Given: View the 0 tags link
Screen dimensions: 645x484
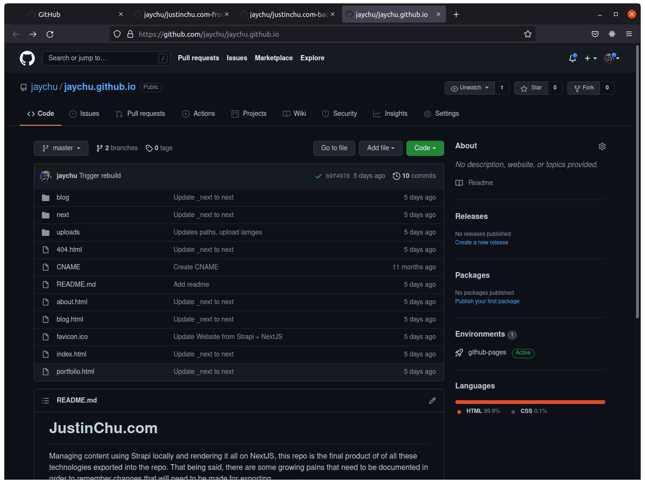Looking at the screenshot, I should click(159, 148).
